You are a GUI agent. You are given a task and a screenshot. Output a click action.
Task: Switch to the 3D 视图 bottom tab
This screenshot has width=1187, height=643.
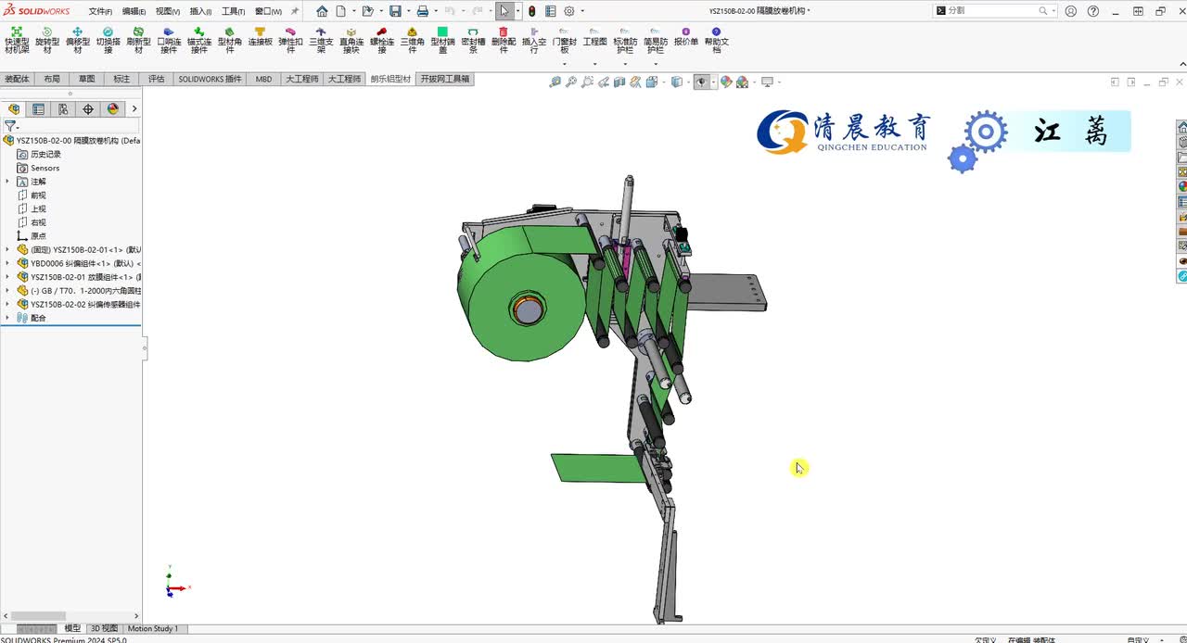(x=104, y=628)
